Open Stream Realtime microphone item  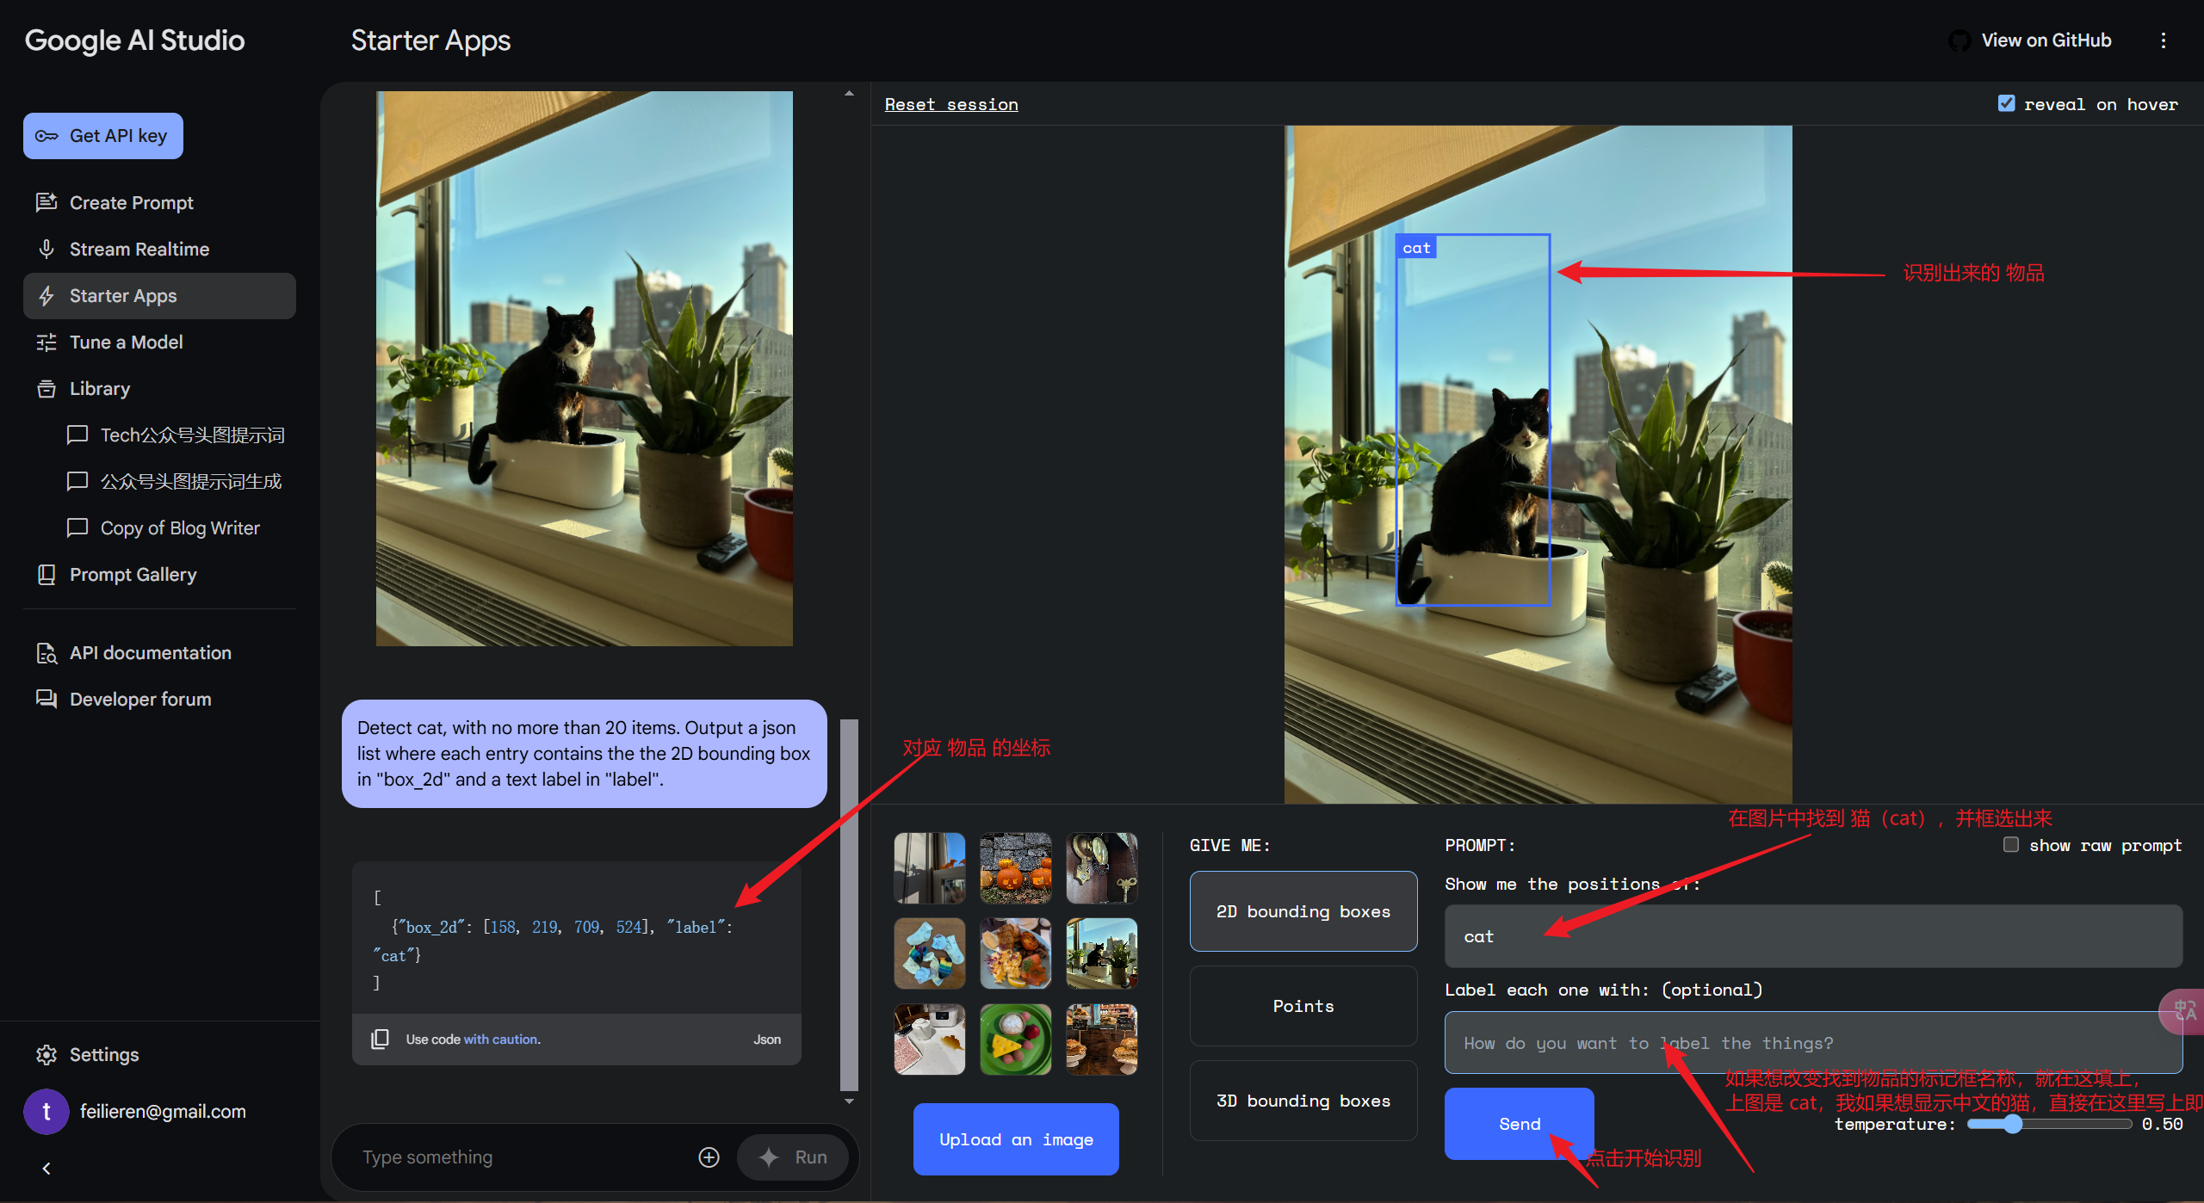pyautogui.click(x=139, y=249)
